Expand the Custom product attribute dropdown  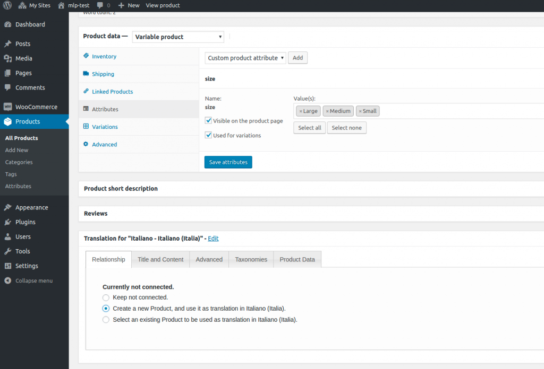tap(245, 58)
